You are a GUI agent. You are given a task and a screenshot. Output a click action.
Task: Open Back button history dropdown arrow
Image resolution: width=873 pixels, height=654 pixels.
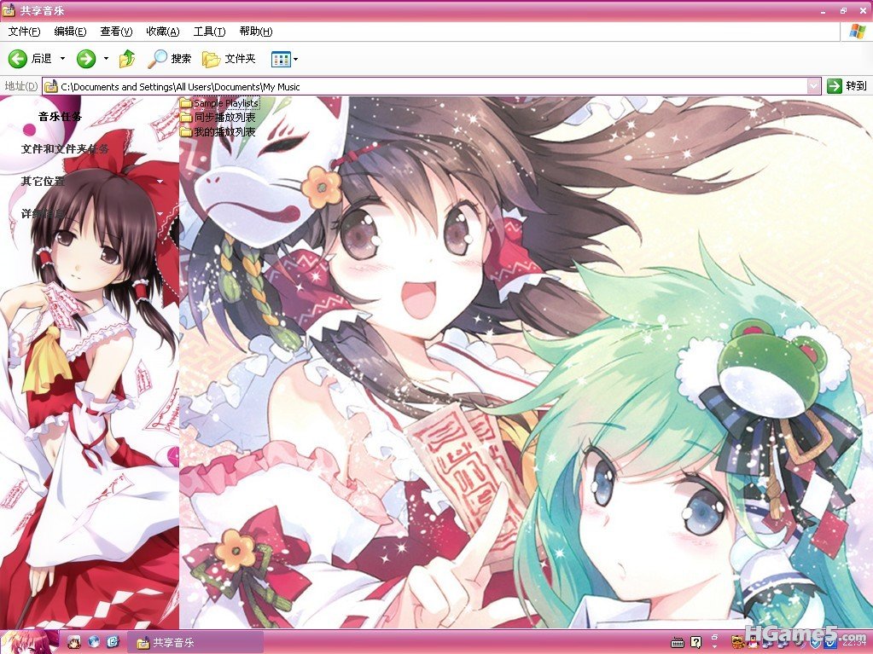click(62, 58)
